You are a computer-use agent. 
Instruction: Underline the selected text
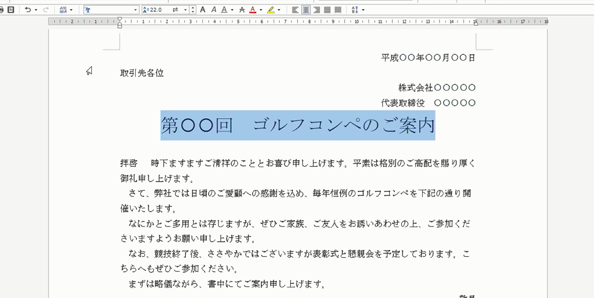(224, 10)
